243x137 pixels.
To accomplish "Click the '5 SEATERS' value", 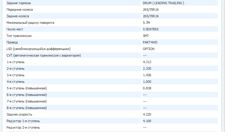I will coord(150,29).
